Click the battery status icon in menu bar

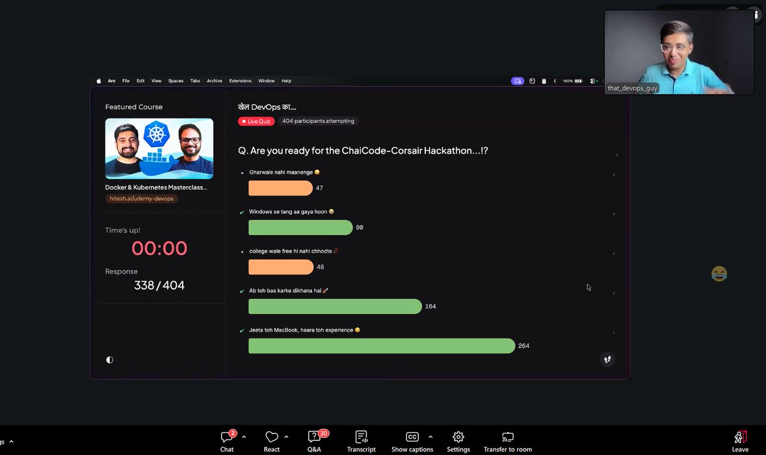(x=578, y=81)
